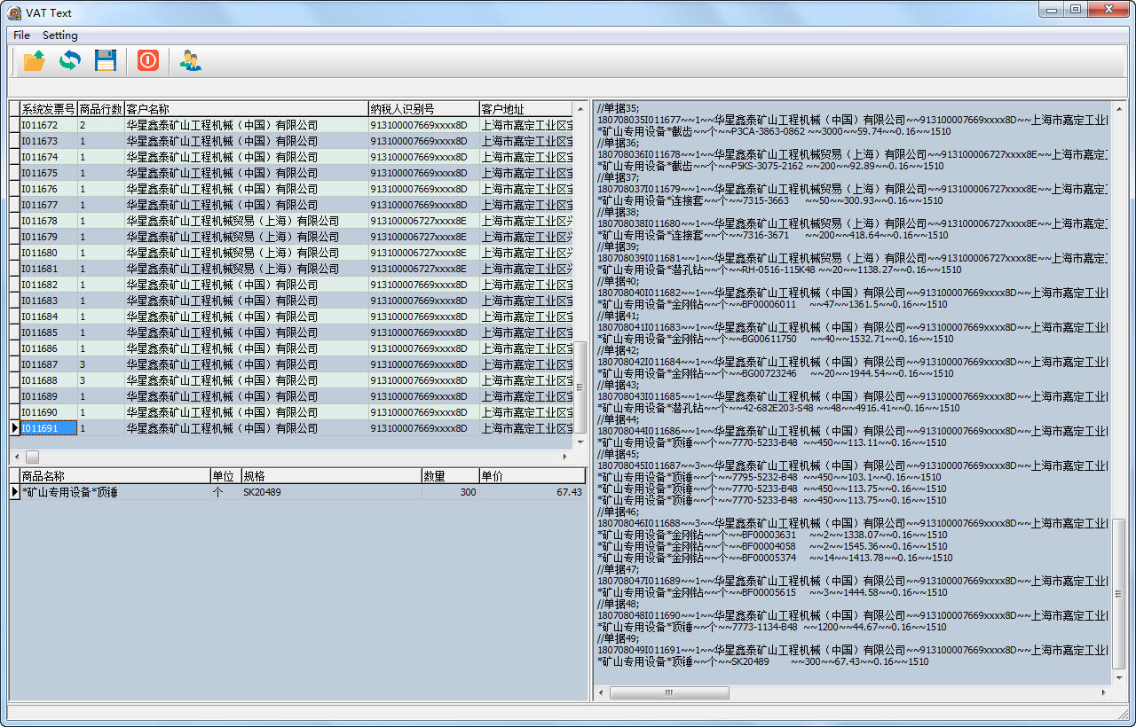
Task: Click the red power exit icon
Action: pos(148,60)
